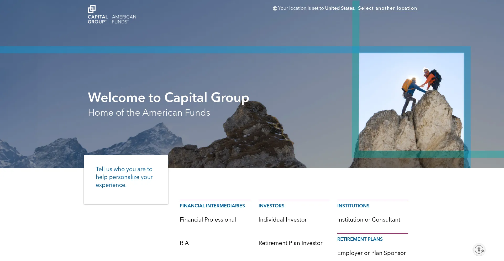The height and width of the screenshot is (261, 504).
Task: Click 'Select another location' link
Action: pyautogui.click(x=387, y=8)
